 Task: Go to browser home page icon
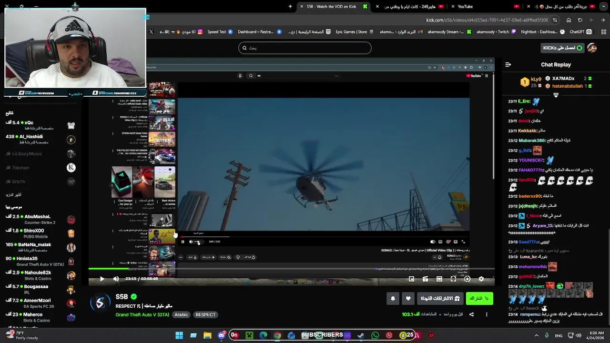click(x=569, y=20)
